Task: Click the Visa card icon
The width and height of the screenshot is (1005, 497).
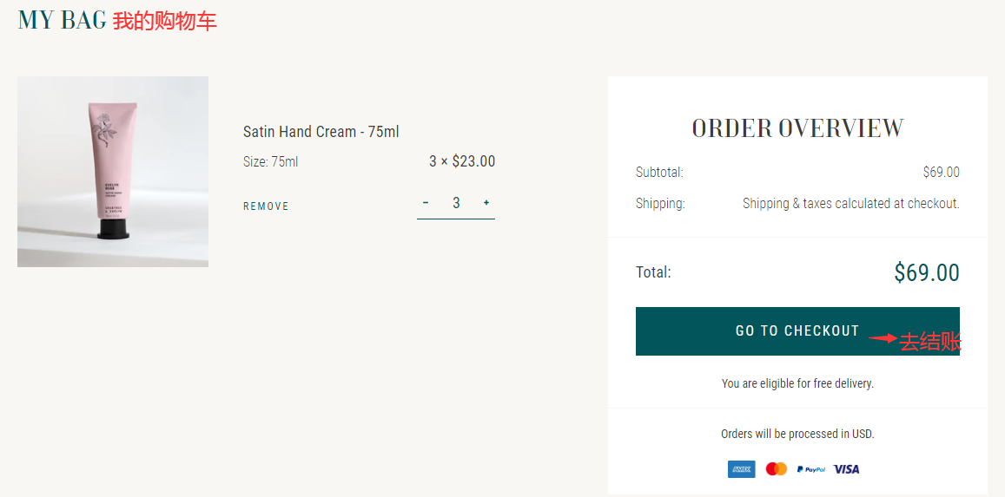Action: 846,469
